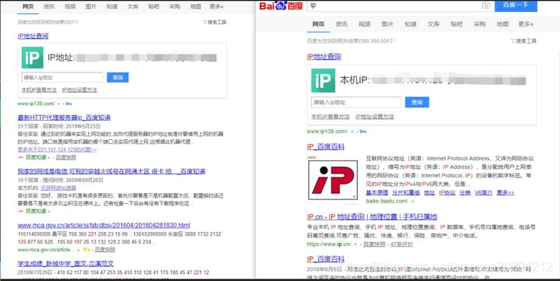The image size is (560, 281).
Task: Select 网页 tab in right window
Action: click(x=318, y=24)
